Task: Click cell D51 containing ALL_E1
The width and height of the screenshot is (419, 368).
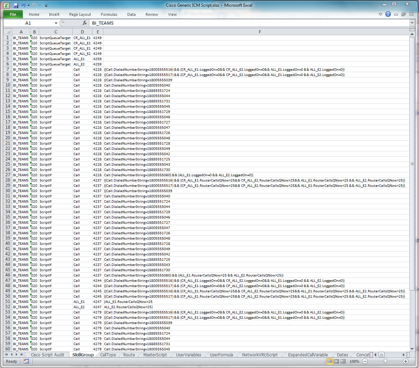Action: [82, 302]
